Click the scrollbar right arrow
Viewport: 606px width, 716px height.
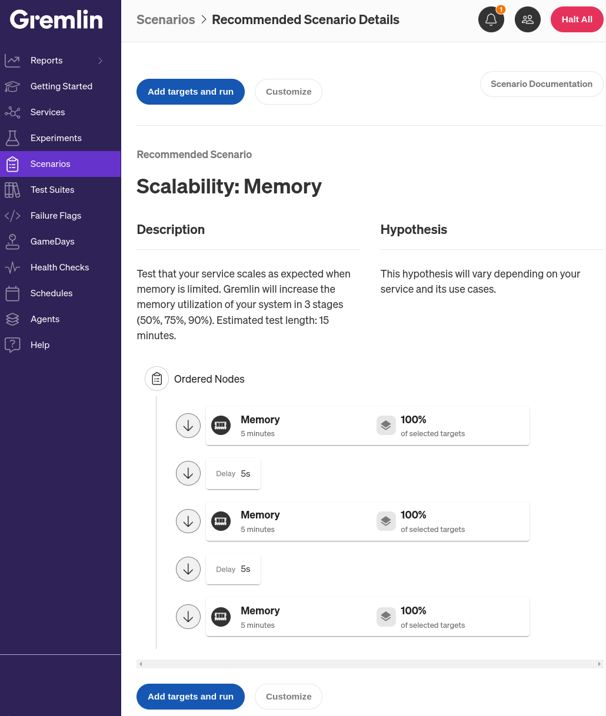[x=600, y=664]
